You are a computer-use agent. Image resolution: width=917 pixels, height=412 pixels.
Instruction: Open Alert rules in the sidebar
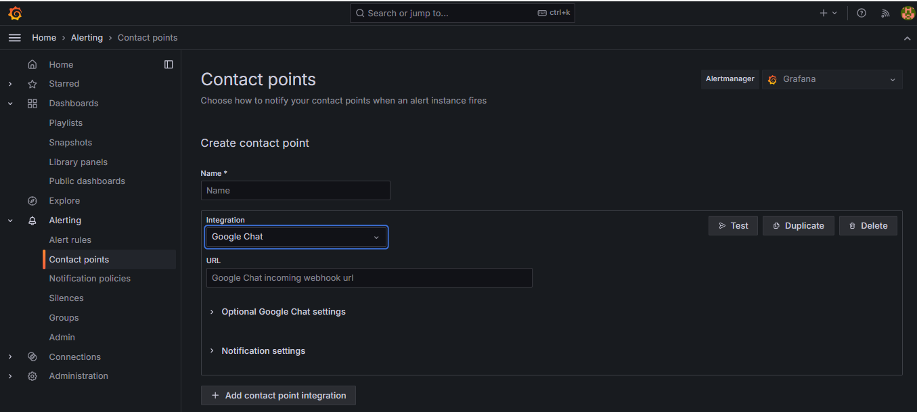[x=70, y=240]
